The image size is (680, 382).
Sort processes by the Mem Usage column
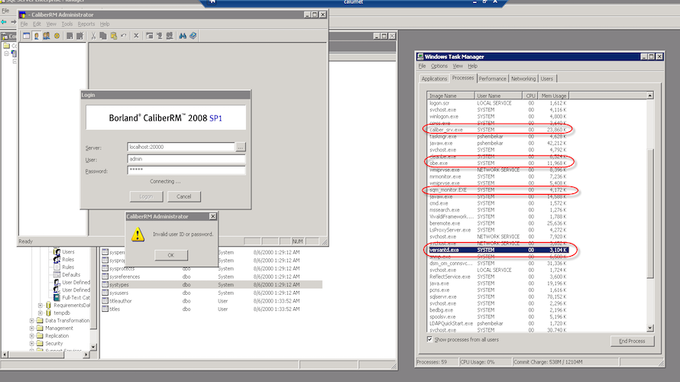(552, 95)
